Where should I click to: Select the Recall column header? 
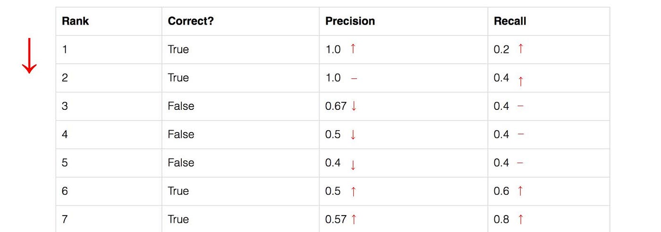point(510,21)
